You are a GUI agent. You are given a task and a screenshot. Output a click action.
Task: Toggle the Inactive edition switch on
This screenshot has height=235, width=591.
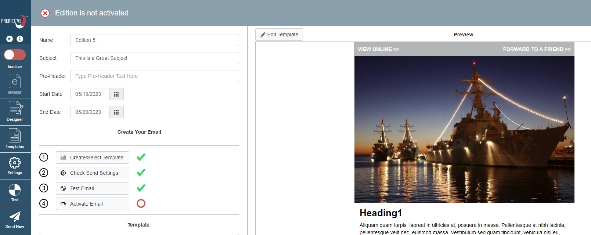[15, 55]
